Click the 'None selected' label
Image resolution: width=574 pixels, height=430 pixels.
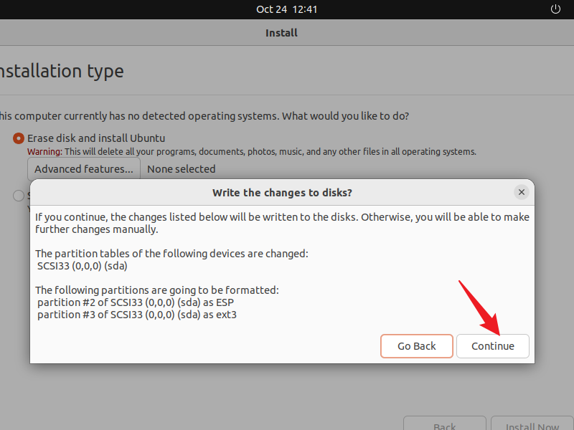181,169
